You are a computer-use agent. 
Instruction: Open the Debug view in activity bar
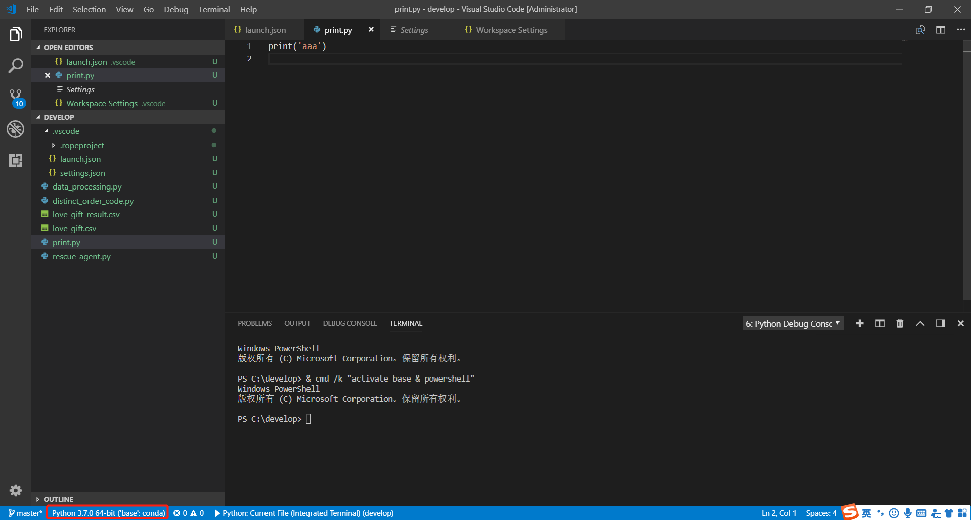tap(16, 129)
